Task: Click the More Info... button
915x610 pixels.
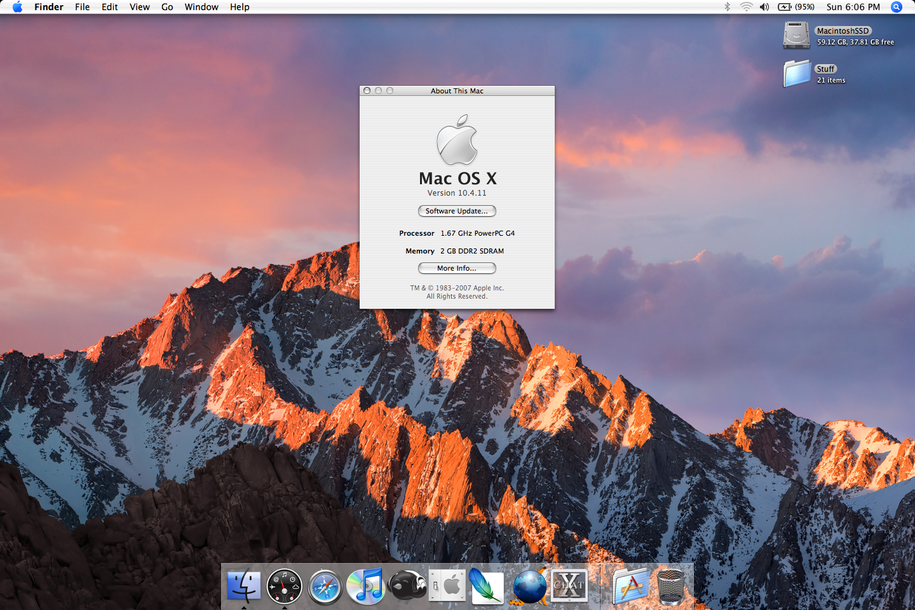Action: click(x=457, y=268)
